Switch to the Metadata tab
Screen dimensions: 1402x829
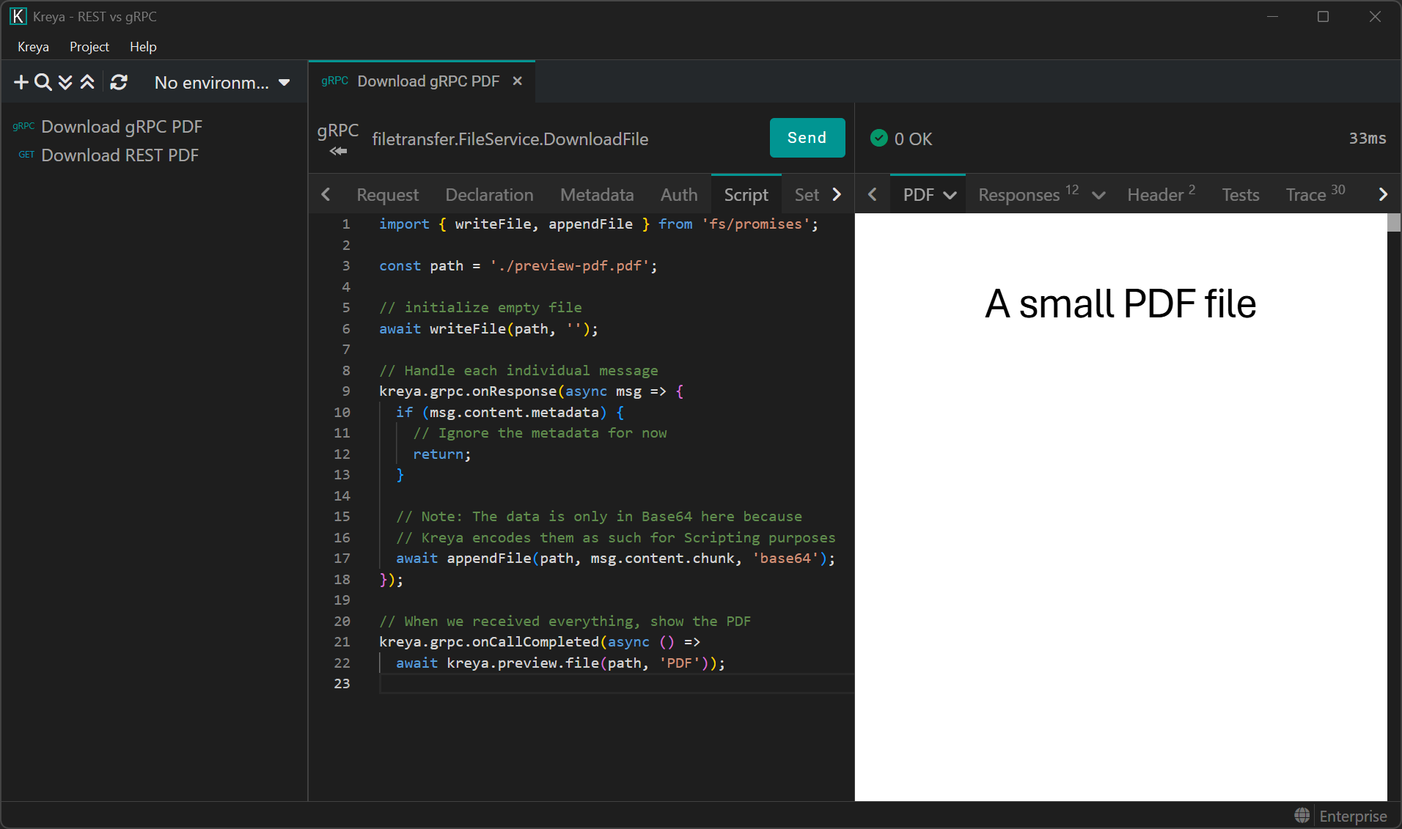(x=597, y=195)
